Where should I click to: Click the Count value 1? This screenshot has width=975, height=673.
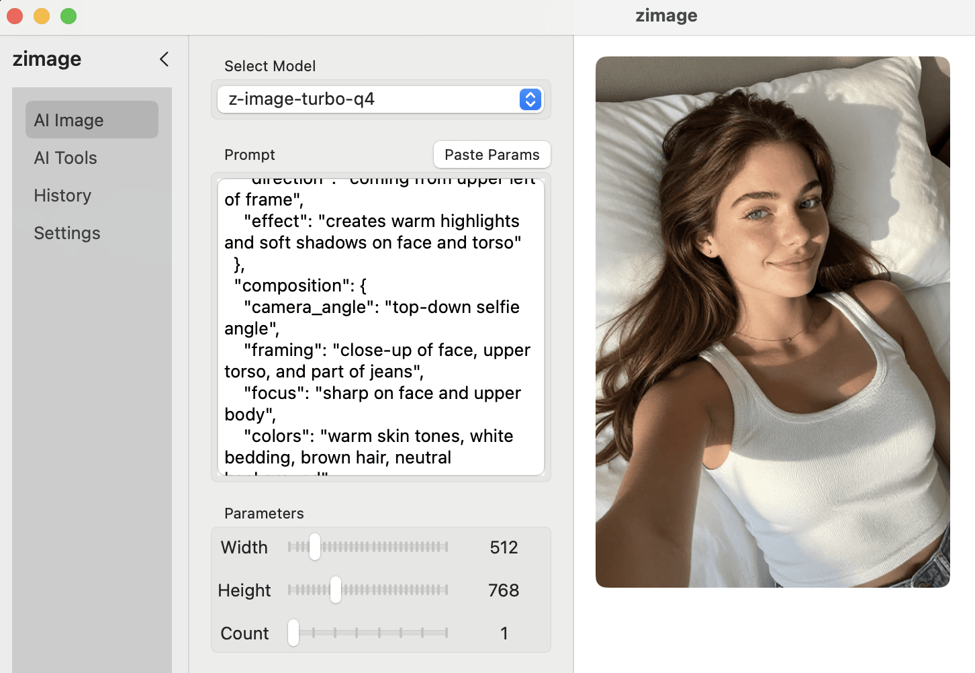504,633
